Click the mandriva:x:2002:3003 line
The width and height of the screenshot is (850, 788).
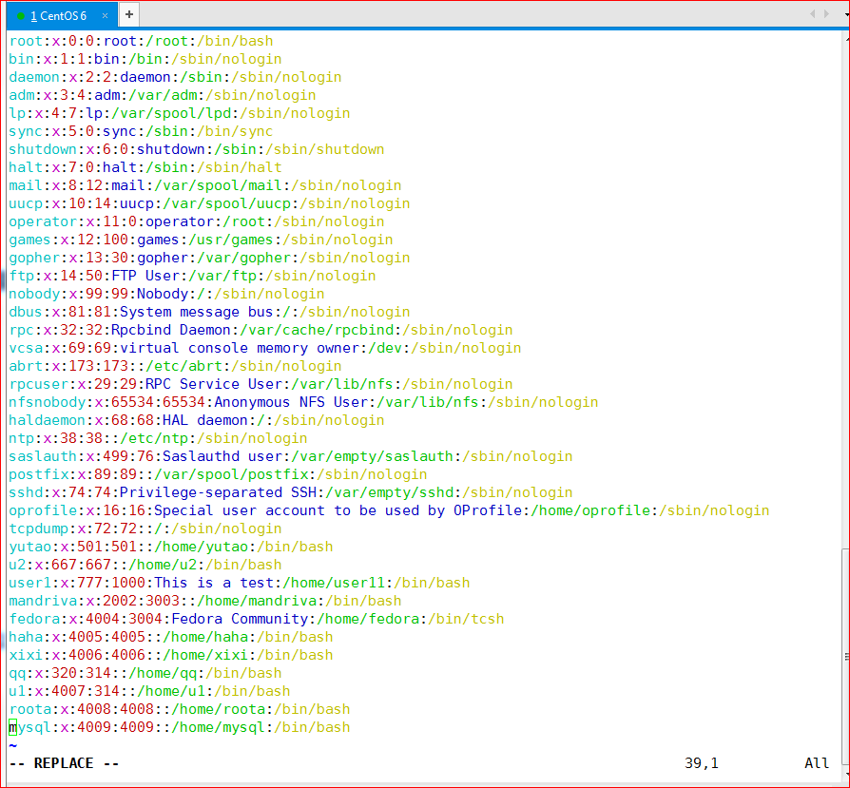[x=205, y=601]
